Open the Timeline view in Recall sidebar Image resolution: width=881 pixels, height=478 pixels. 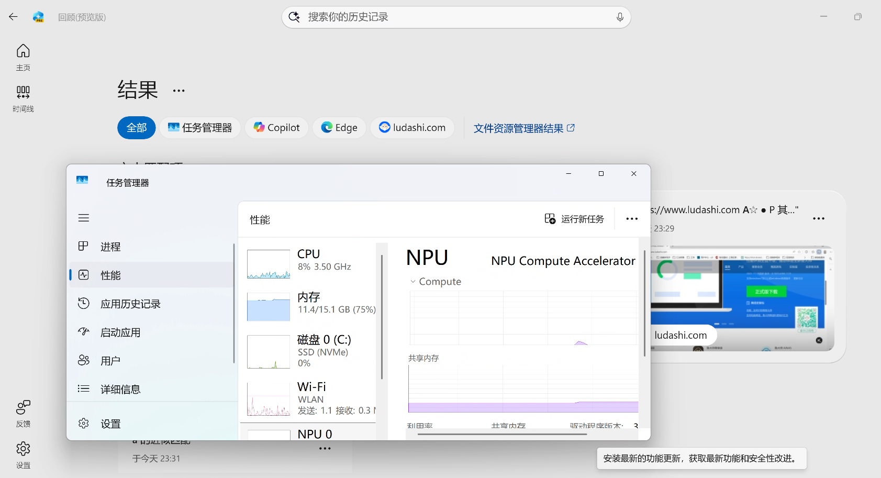point(23,99)
